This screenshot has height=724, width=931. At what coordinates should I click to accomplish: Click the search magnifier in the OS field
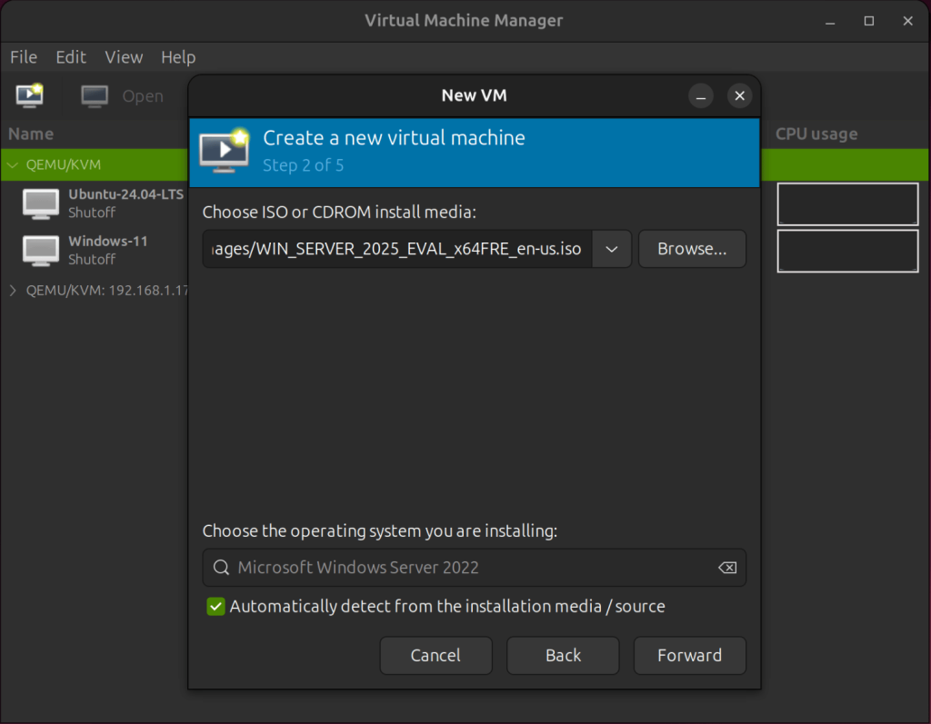click(x=221, y=567)
